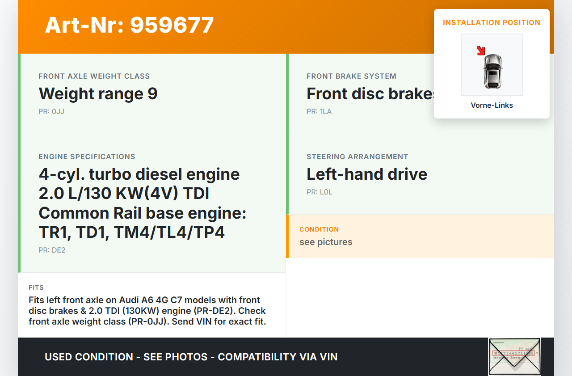Click the PR: 0JJ code
Image resolution: width=572 pixels, height=376 pixels.
point(51,112)
